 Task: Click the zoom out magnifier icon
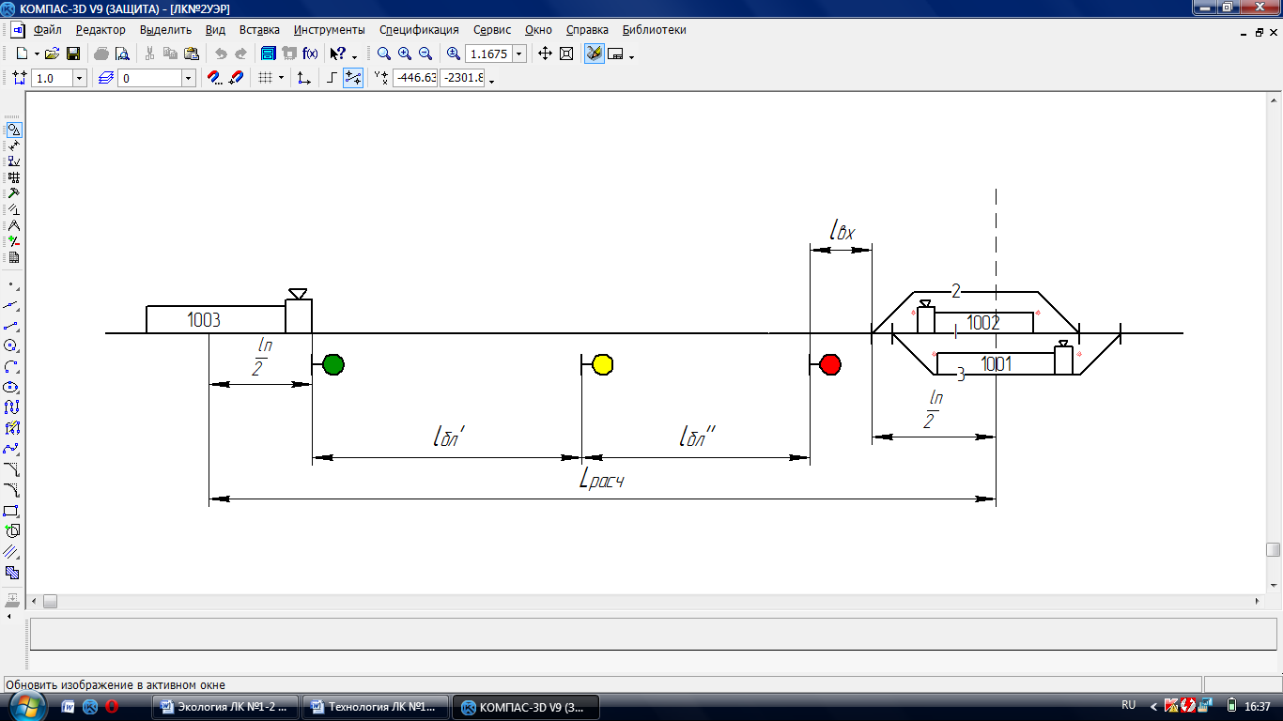point(425,54)
